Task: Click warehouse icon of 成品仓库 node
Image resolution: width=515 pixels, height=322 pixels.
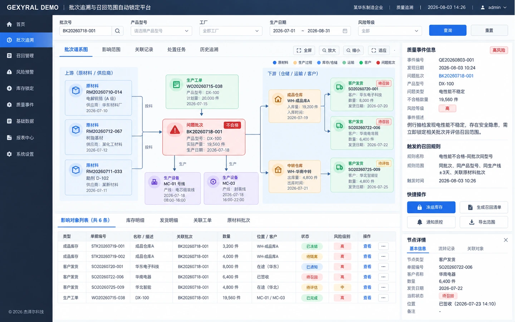Action: [278, 99]
